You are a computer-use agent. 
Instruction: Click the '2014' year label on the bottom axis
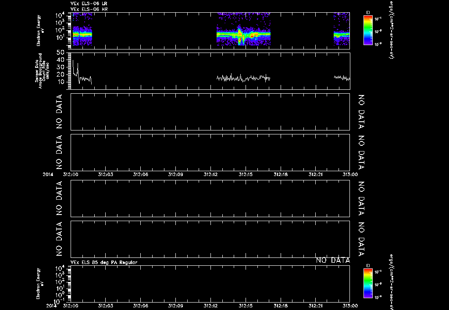(x=51, y=306)
